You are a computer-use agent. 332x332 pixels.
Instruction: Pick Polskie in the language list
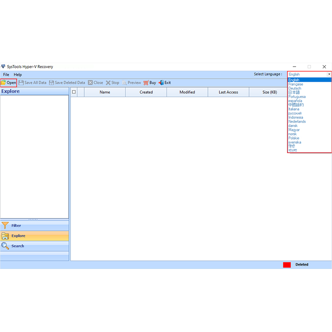310,138
